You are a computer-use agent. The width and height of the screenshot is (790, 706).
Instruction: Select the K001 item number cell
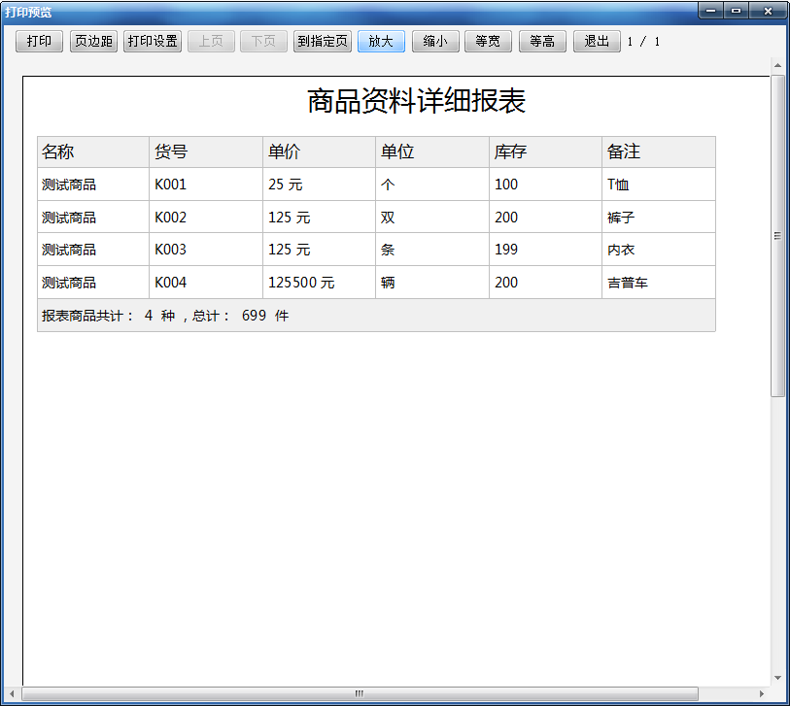point(206,185)
